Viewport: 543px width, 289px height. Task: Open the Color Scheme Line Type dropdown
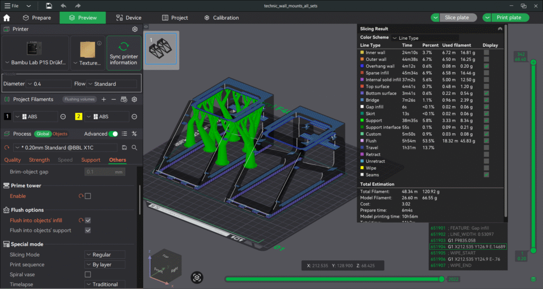point(425,38)
